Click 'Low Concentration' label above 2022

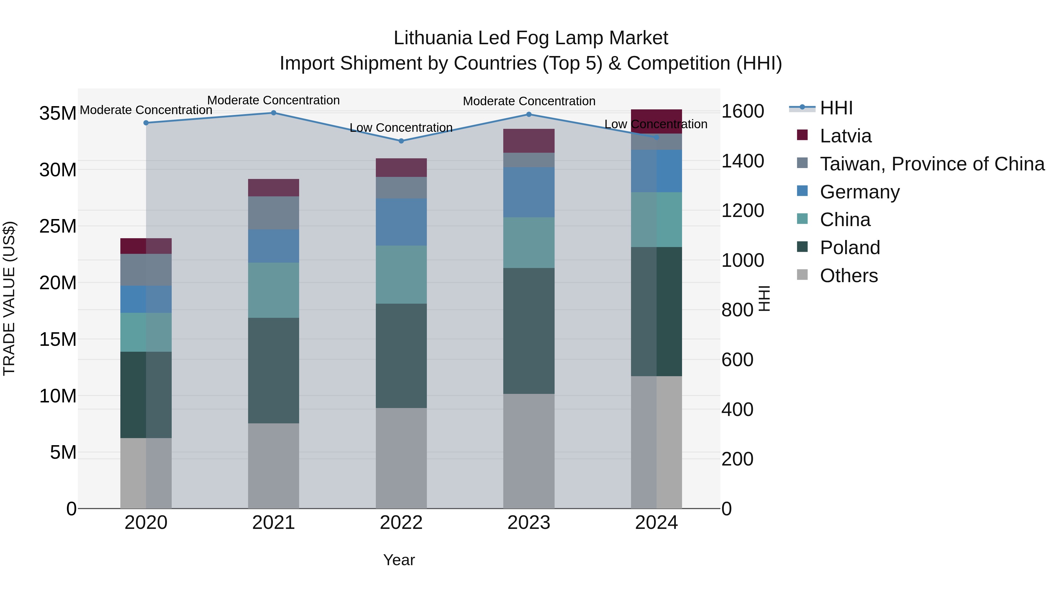click(x=401, y=128)
